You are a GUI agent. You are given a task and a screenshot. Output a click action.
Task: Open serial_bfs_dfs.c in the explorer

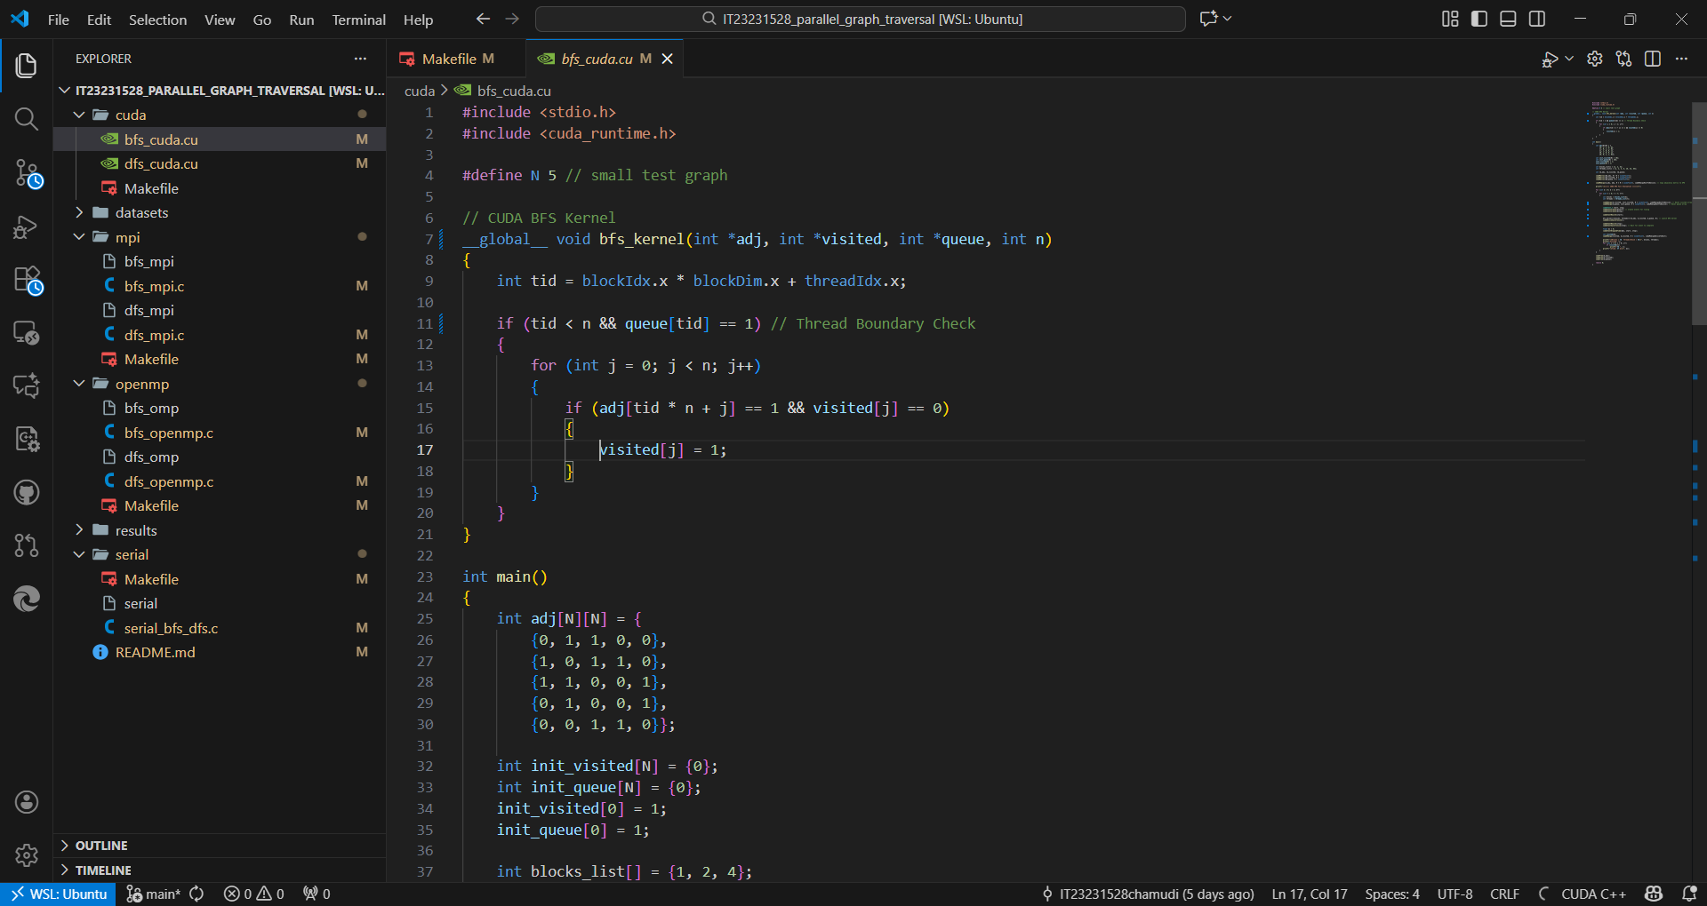(171, 628)
